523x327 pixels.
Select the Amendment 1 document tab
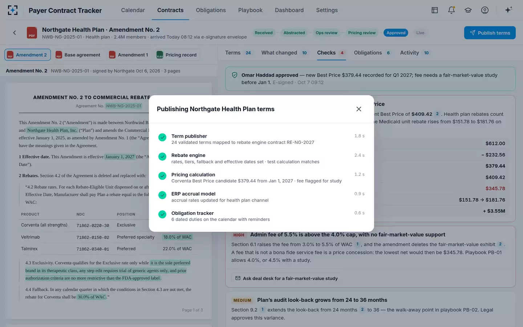(x=129, y=55)
